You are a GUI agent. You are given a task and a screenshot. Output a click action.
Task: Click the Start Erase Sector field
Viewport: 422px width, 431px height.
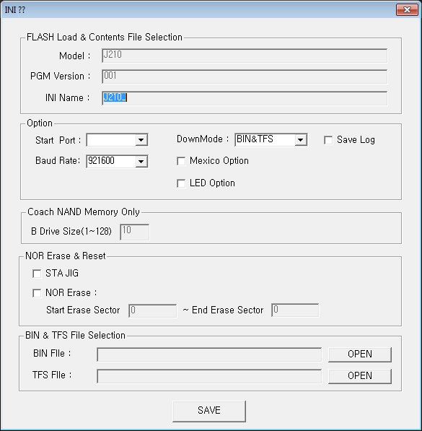click(x=153, y=310)
